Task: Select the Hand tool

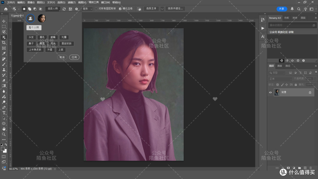Action: click(4, 129)
